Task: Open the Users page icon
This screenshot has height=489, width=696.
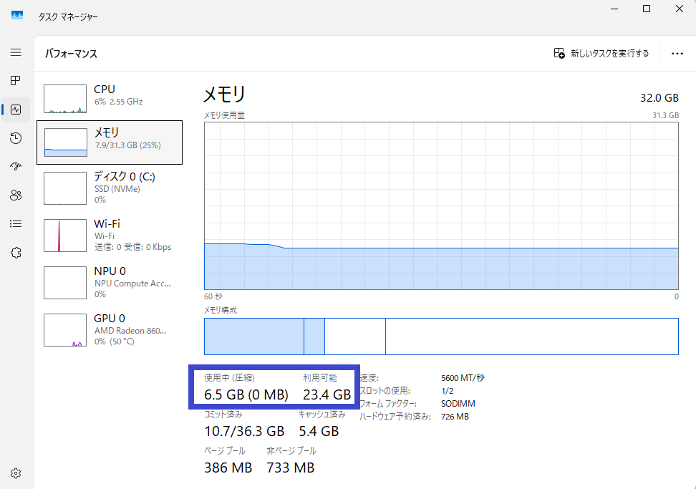Action: (16, 195)
